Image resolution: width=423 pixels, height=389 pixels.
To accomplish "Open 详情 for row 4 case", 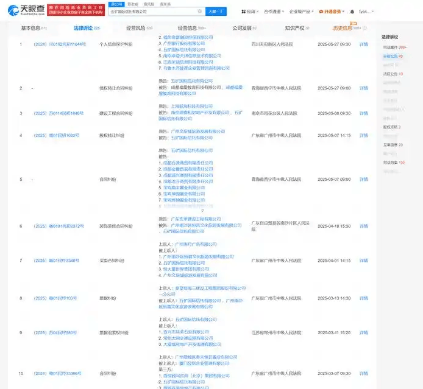I will pos(364,135).
